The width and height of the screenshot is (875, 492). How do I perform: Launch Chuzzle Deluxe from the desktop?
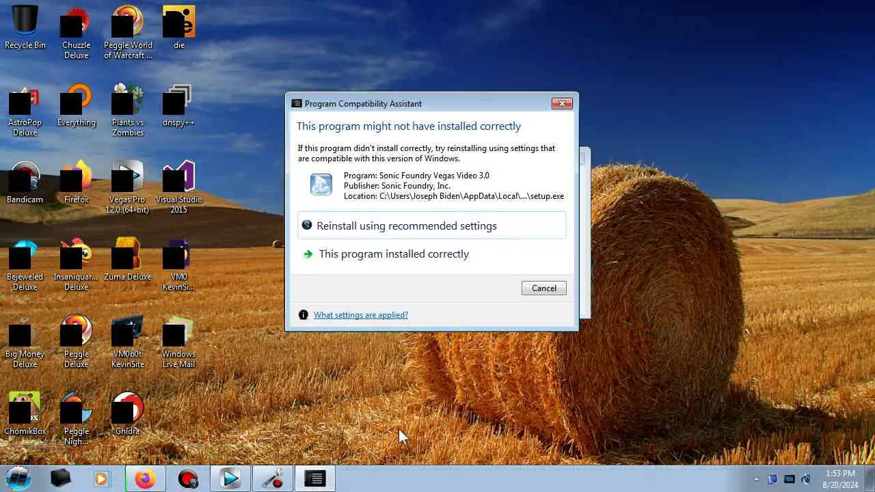pyautogui.click(x=76, y=33)
